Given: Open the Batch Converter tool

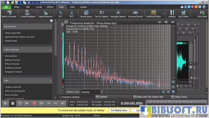Looking at the screenshot, I should (9, 14).
